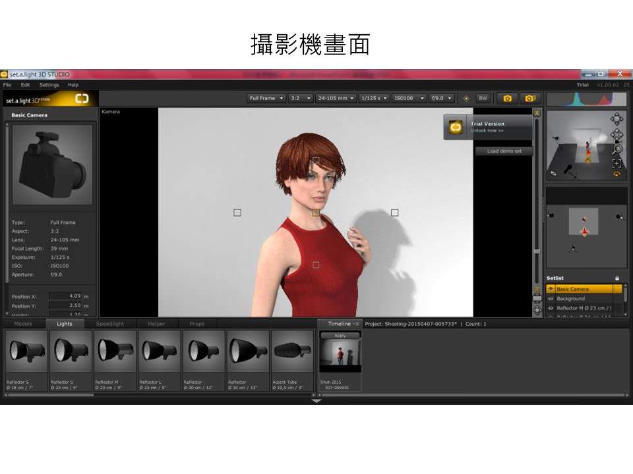633x474 pixels.
Task: Open the Full Frame sensor dropdown
Action: pos(266,98)
